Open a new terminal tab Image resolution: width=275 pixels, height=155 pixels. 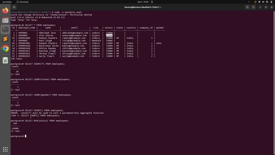[14, 7]
